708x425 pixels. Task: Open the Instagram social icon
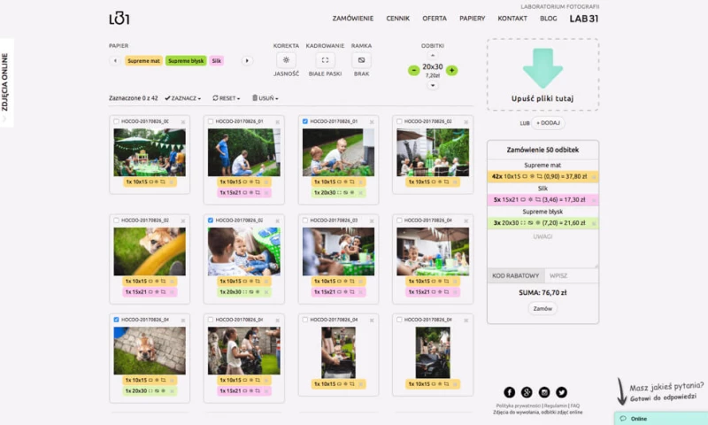[544, 392]
